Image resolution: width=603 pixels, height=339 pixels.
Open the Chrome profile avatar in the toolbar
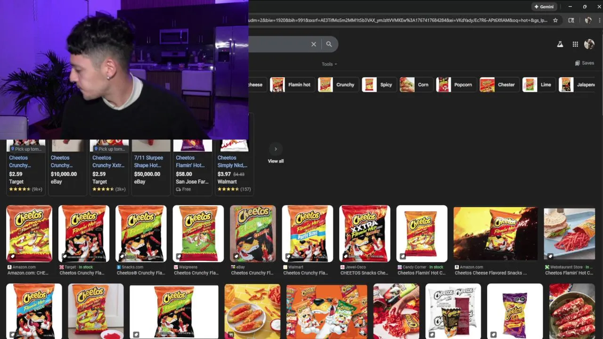coord(588,20)
